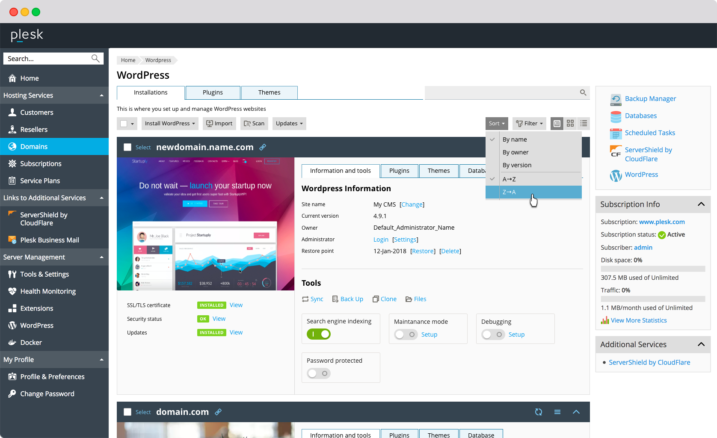717x438 pixels.
Task: Open WordPress logo in right panel
Action: point(616,175)
